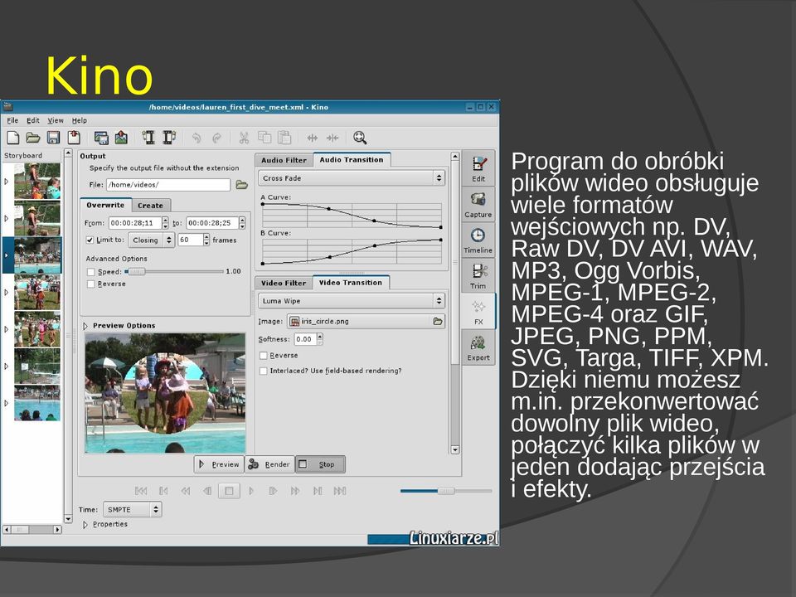Jump to start of movie button
The width and height of the screenshot is (796, 597).
141,491
